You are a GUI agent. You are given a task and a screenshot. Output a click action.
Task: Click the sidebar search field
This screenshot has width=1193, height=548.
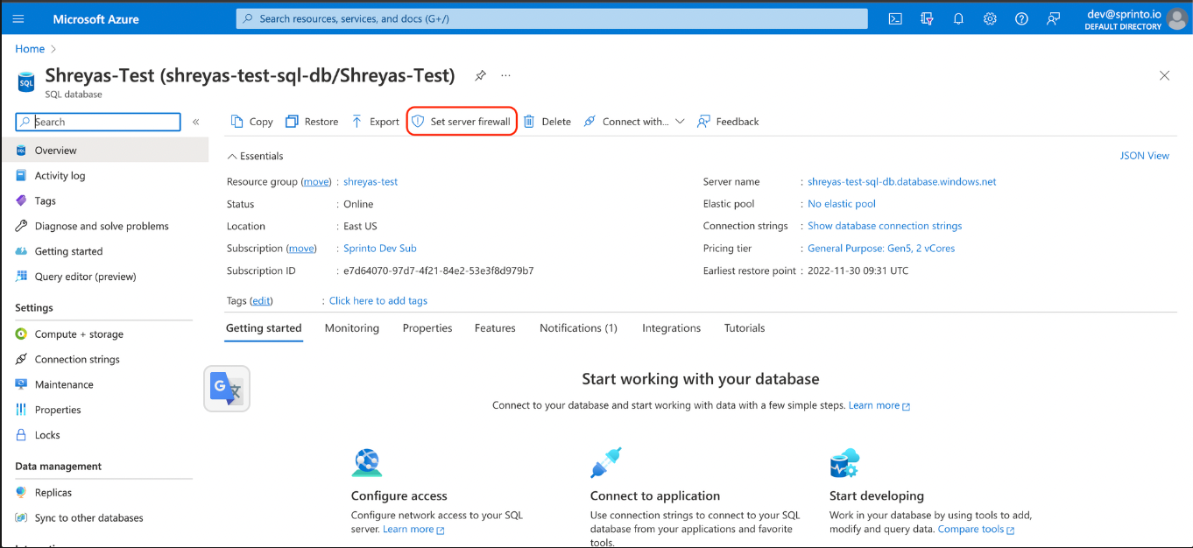[98, 122]
